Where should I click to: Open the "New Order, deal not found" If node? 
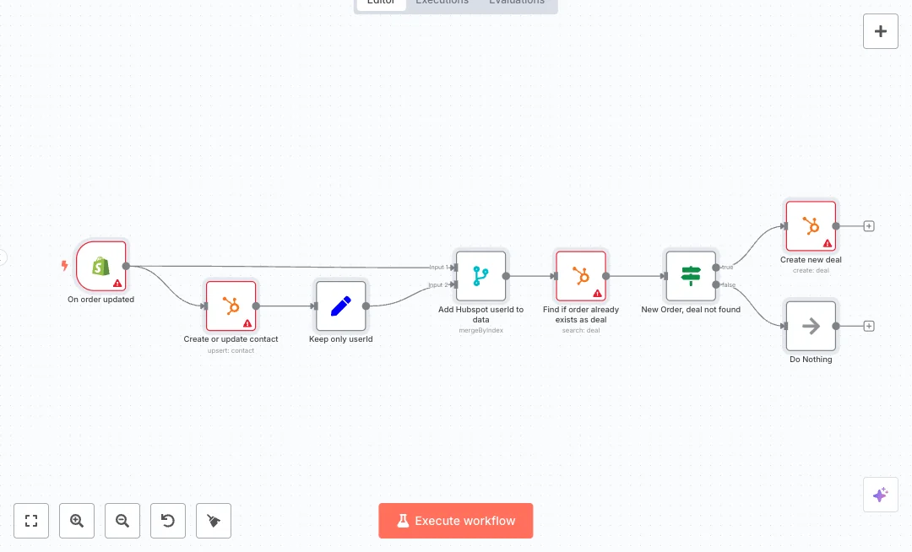691,275
